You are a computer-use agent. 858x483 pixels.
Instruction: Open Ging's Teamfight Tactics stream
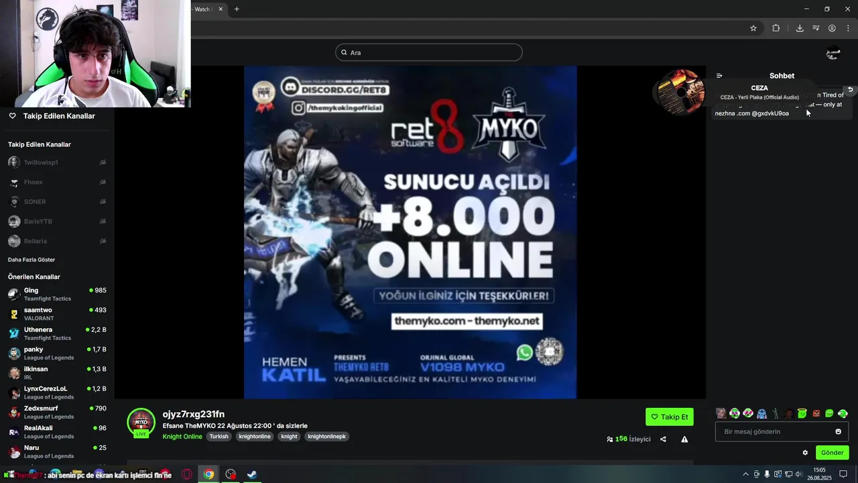[57, 294]
